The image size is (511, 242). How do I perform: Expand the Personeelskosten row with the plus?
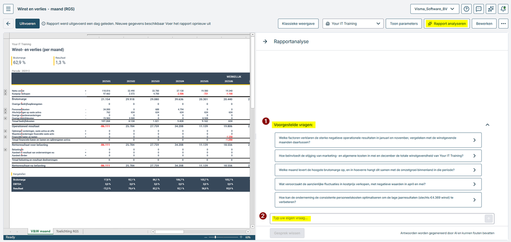point(5,109)
